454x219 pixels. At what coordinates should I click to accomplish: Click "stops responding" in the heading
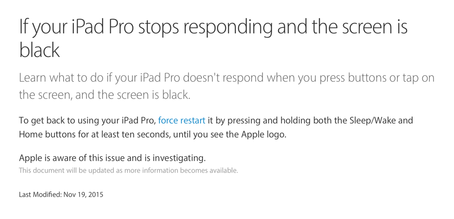206,26
